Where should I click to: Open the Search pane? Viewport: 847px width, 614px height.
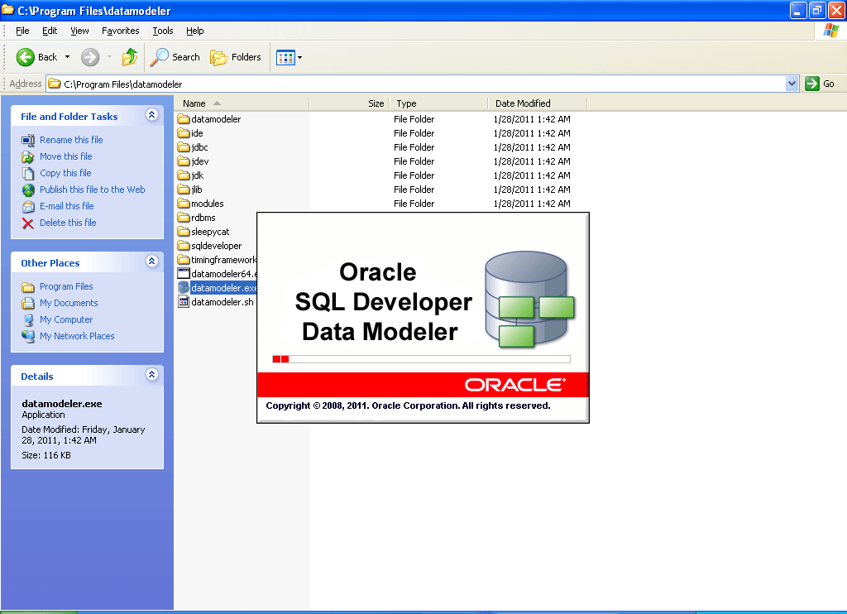(175, 57)
